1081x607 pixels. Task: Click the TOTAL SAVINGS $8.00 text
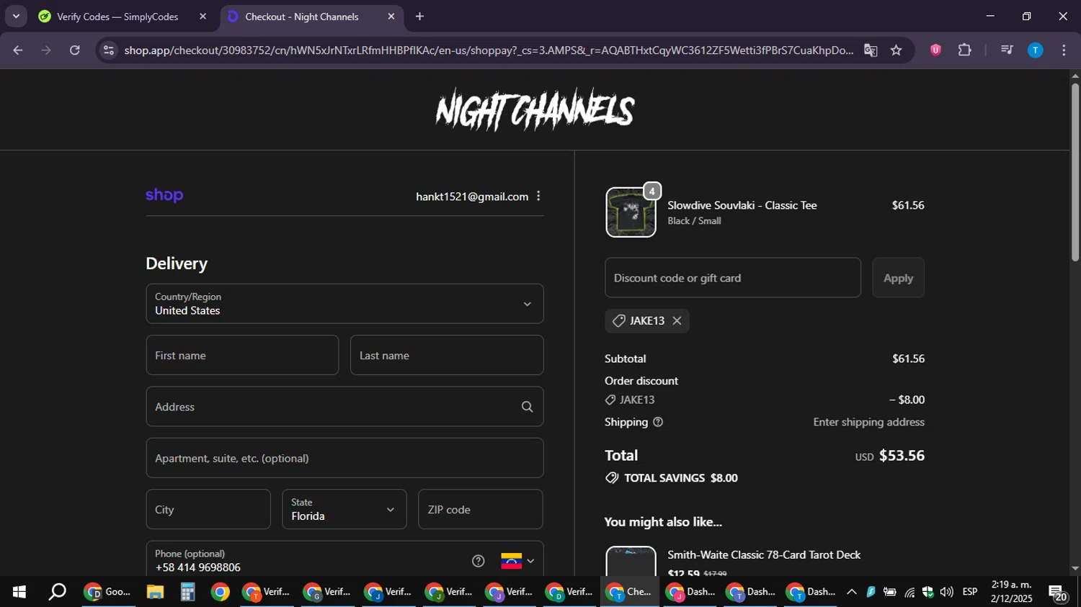680,478
